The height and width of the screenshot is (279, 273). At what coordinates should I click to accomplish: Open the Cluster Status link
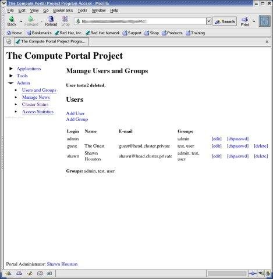(35, 105)
